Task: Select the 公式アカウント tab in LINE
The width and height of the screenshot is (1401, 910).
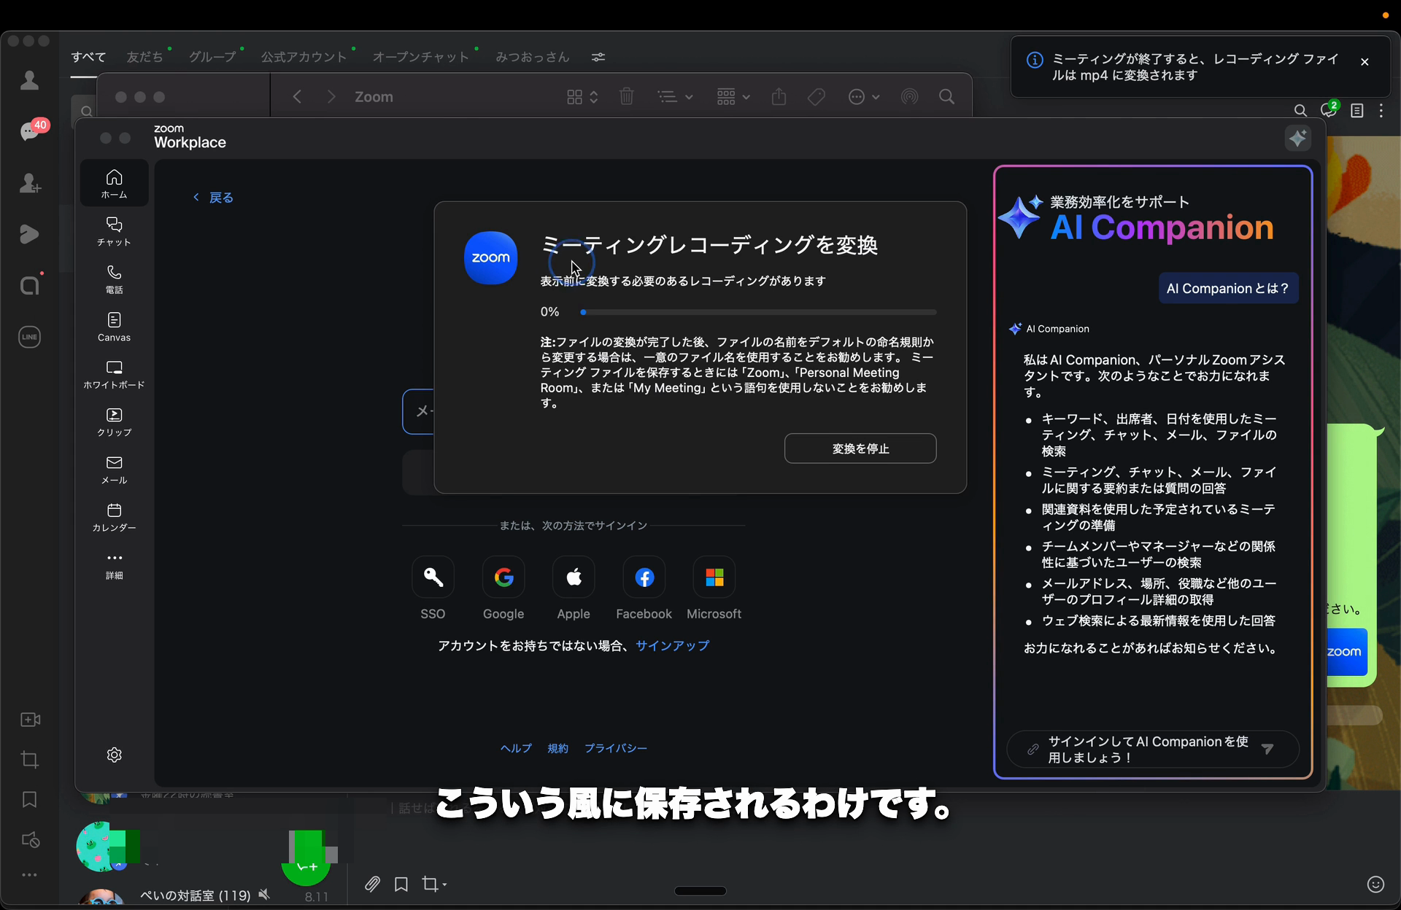Action: [x=304, y=57]
